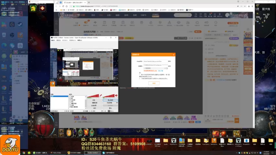The image size is (276, 155).
Task: Open the checklist task icon in streamer toolbar
Action: (105, 22)
